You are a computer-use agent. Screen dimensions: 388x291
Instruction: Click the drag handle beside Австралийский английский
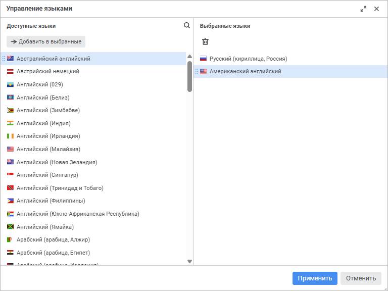(x=4, y=59)
